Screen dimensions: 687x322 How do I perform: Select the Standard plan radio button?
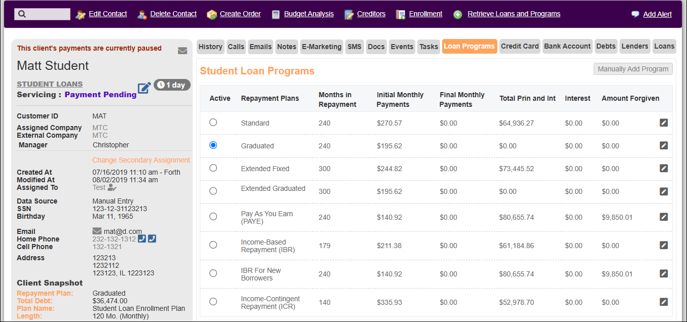tap(213, 122)
